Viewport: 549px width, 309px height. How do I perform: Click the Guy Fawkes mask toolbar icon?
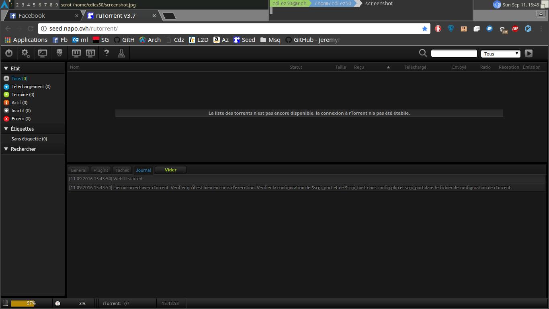pos(59,53)
